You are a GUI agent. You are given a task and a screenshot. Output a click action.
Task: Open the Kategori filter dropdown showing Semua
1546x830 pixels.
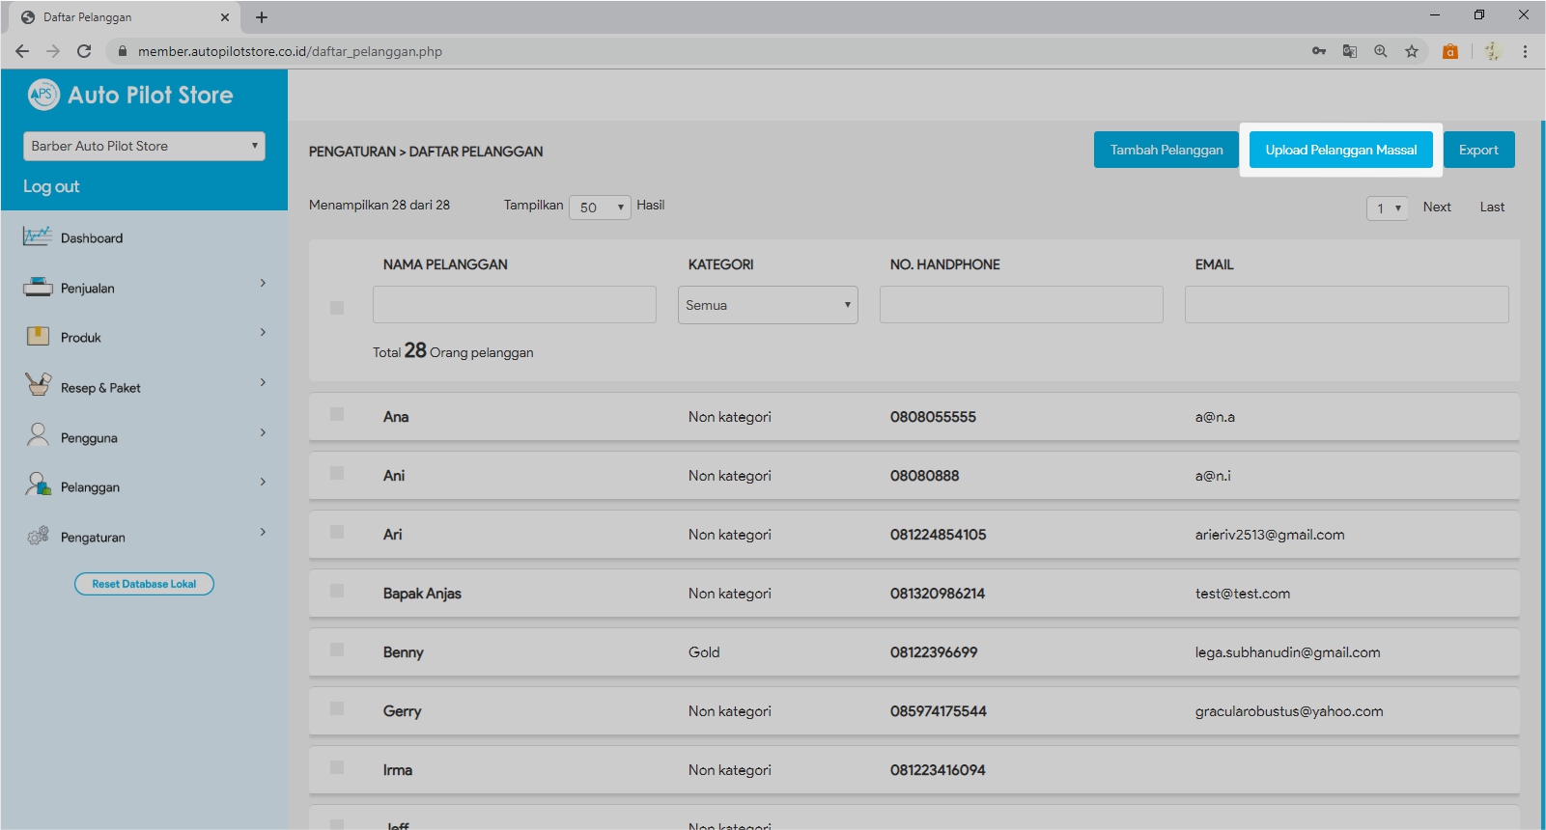tap(768, 305)
